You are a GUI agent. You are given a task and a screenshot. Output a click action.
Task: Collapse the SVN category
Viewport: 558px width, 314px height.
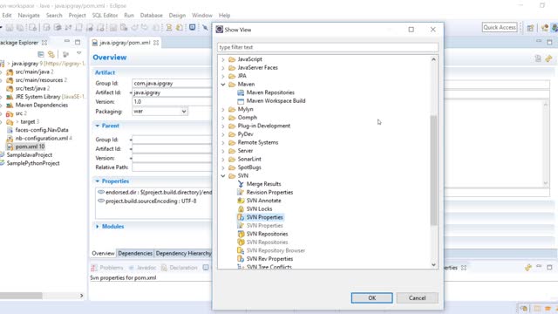(223, 176)
